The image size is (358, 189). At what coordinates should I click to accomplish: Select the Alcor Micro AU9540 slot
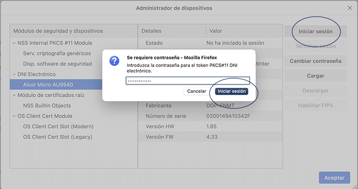coord(48,84)
